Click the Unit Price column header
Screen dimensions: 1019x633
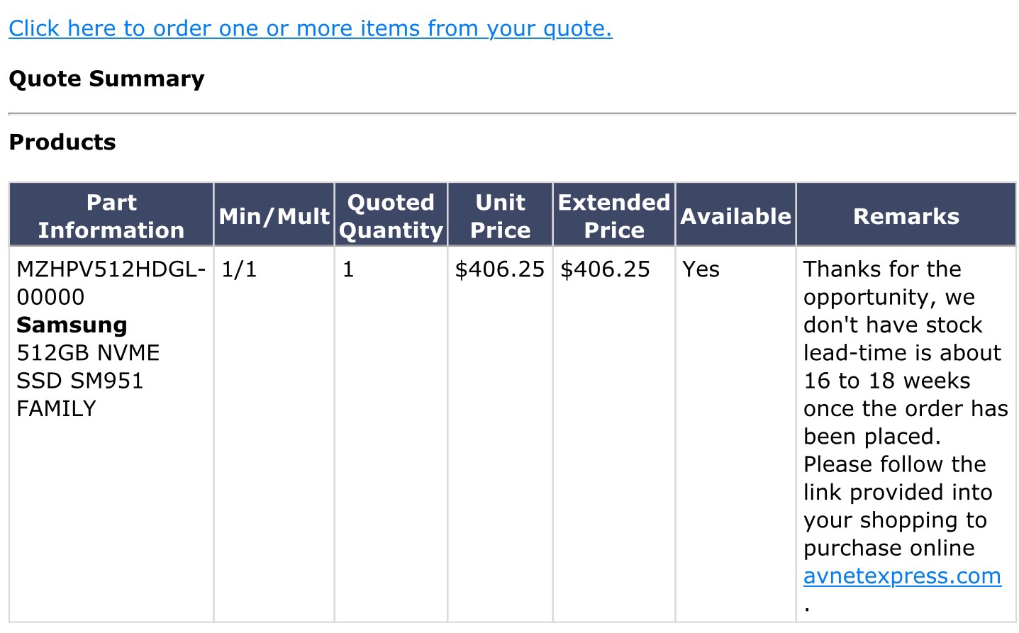[501, 215]
